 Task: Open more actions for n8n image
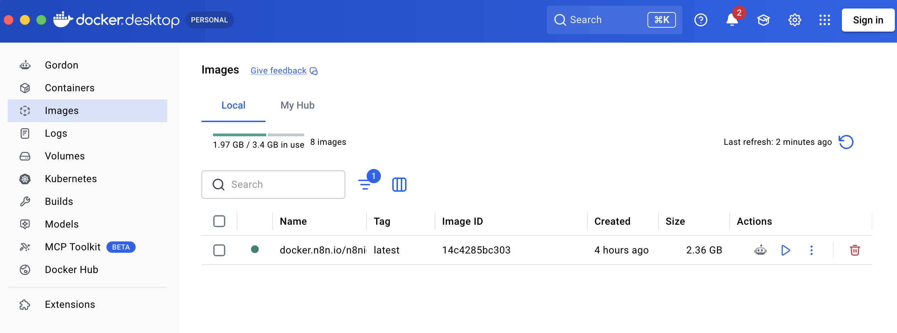(812, 250)
